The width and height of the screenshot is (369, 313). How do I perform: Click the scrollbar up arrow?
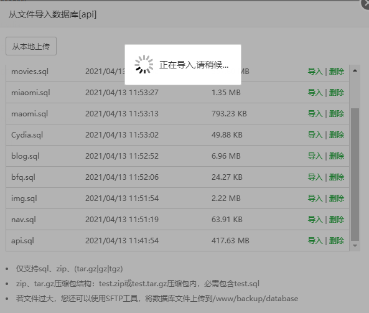click(355, 70)
